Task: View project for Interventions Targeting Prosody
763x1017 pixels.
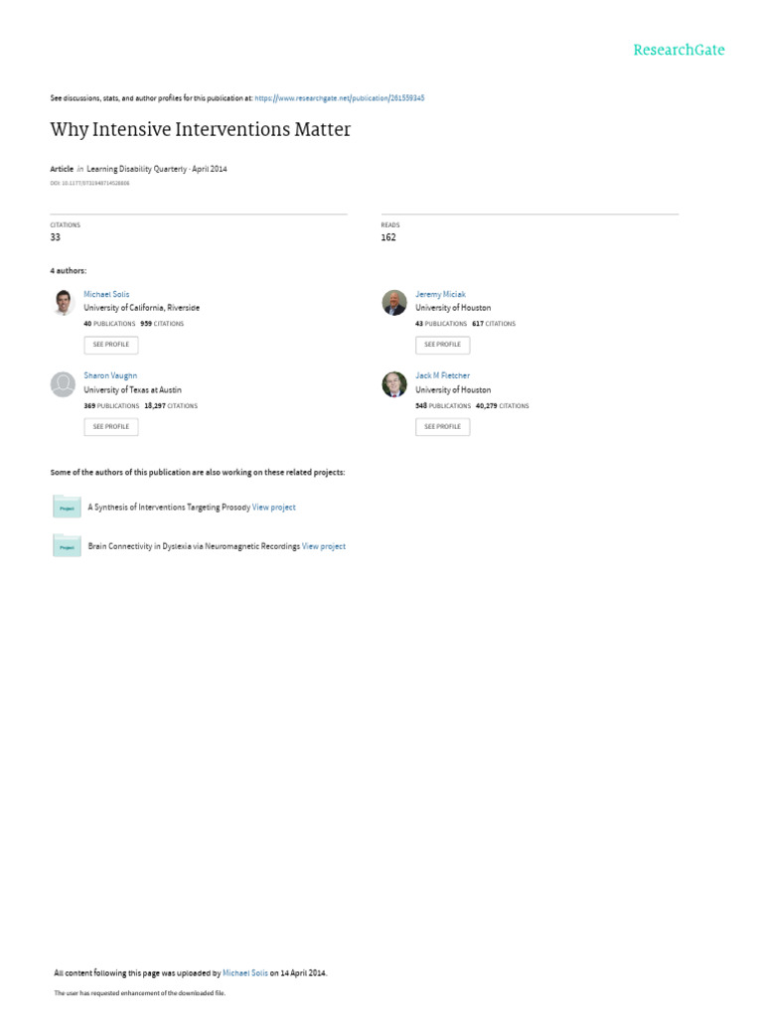Action: pos(274,507)
